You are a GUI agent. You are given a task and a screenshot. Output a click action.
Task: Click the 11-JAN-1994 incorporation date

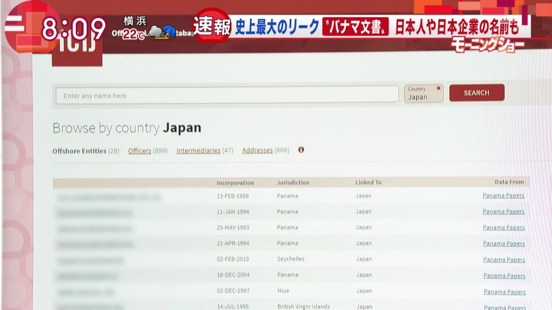(x=233, y=212)
